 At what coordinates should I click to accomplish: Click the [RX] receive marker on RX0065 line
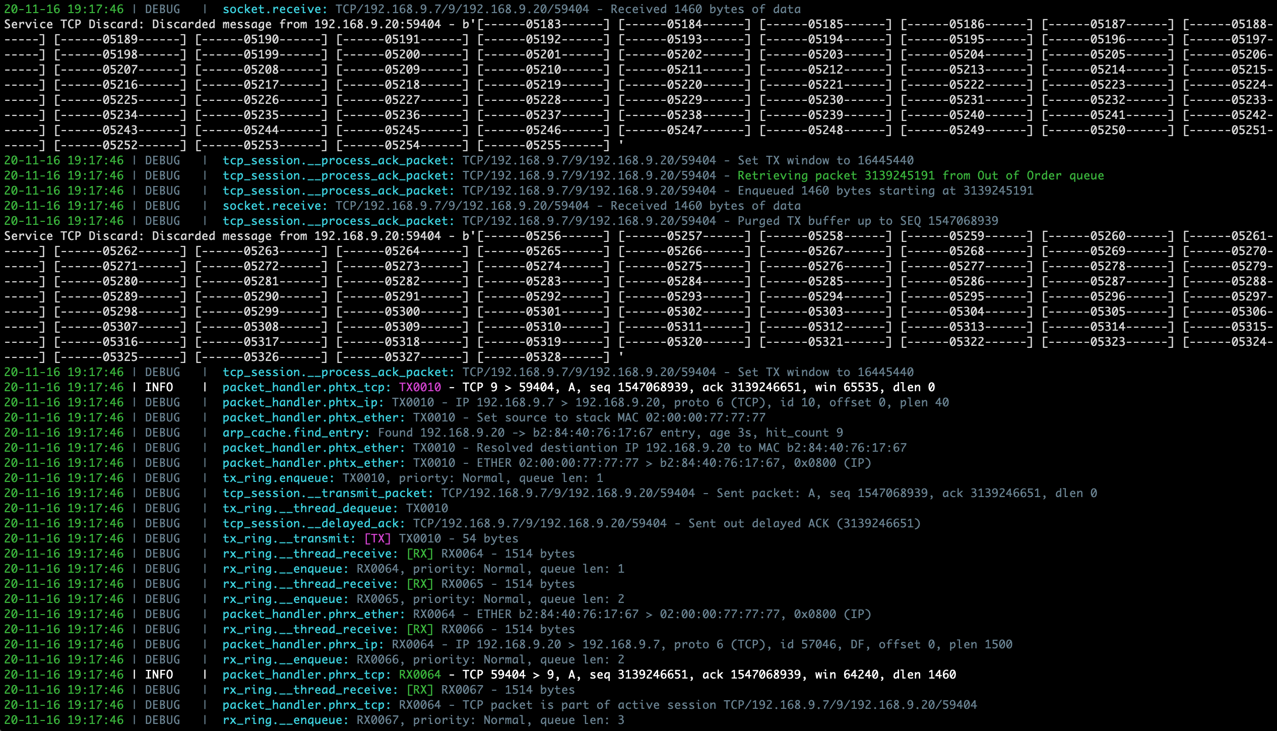point(420,584)
